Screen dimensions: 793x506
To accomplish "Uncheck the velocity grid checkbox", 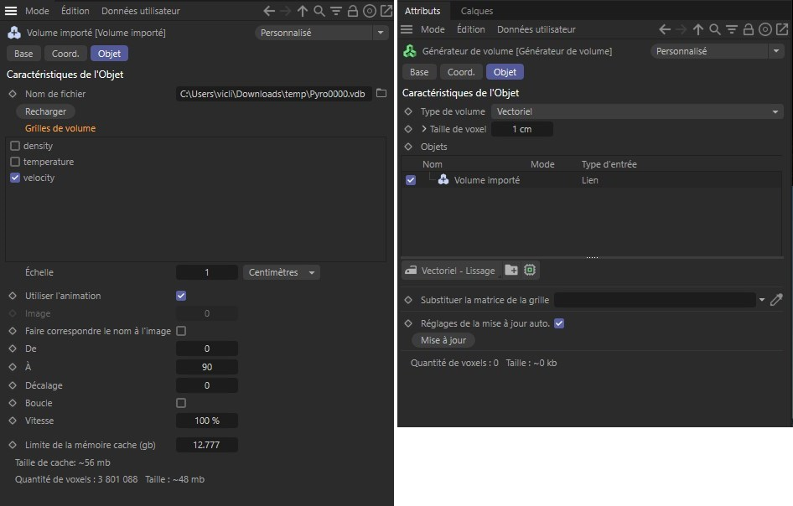I will (15, 178).
